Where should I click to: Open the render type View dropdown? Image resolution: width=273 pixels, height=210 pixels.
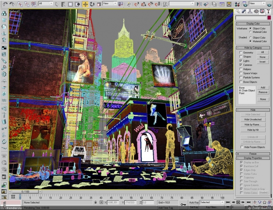coord(257,3)
